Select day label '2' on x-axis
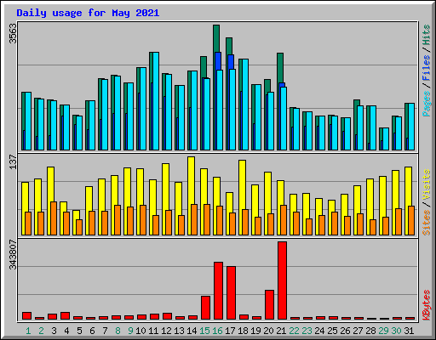 (x=41, y=331)
